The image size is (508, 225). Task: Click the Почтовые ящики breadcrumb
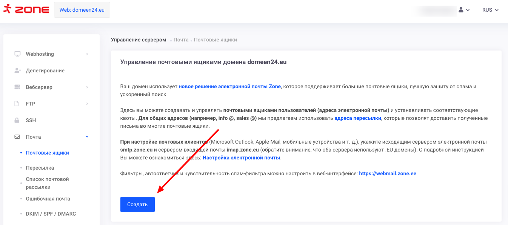pos(216,40)
